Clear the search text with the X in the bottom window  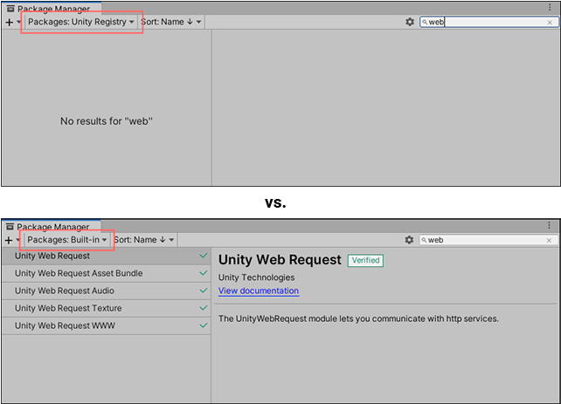pos(549,240)
